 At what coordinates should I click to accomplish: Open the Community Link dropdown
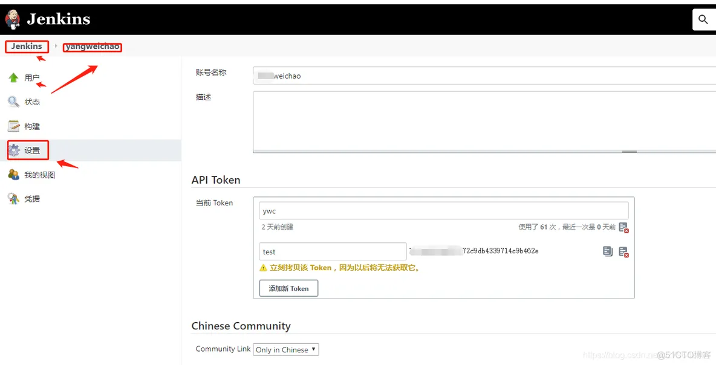pos(286,349)
